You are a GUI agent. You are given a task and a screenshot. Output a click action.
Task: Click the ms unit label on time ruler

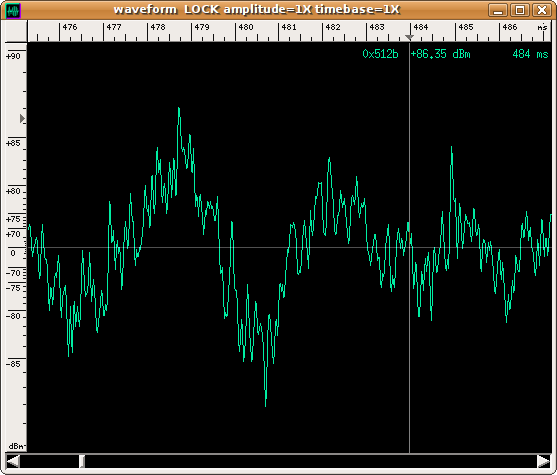click(542, 27)
